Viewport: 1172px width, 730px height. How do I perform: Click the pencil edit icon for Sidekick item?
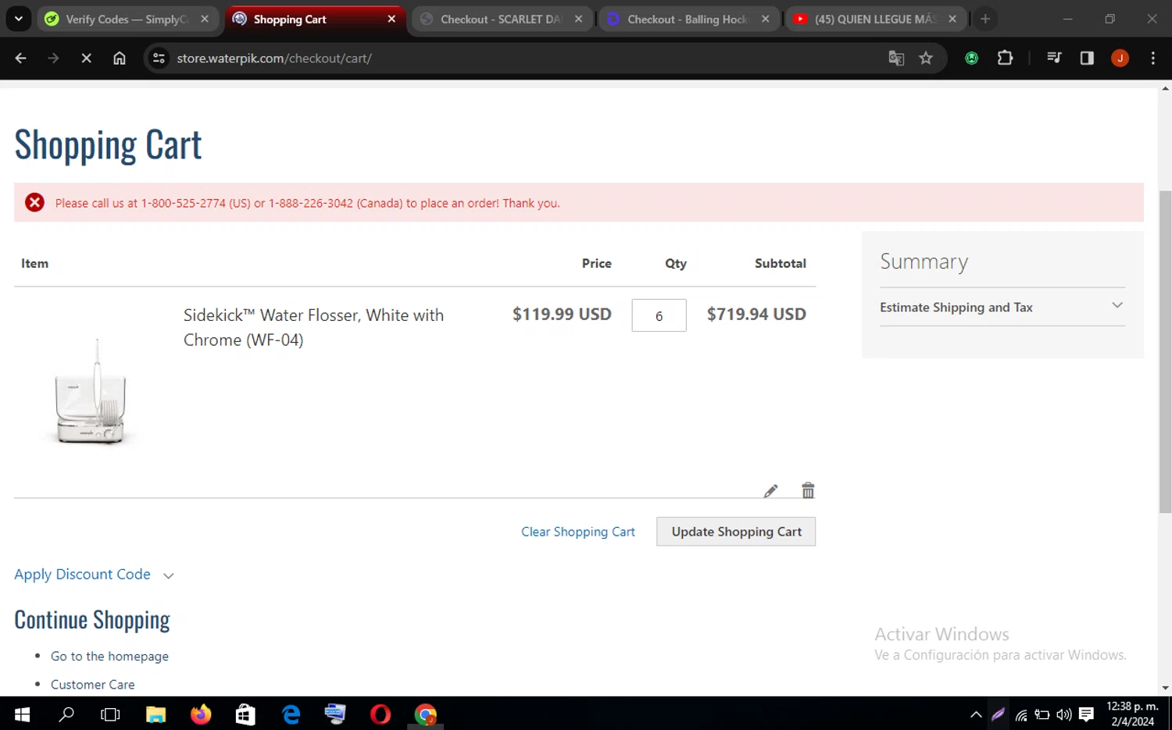(x=770, y=491)
